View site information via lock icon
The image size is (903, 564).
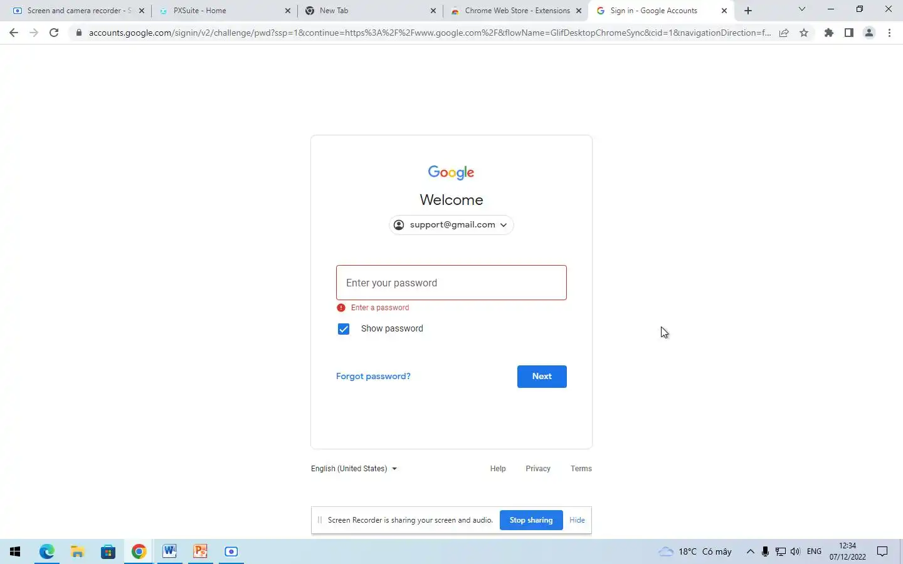(x=78, y=33)
